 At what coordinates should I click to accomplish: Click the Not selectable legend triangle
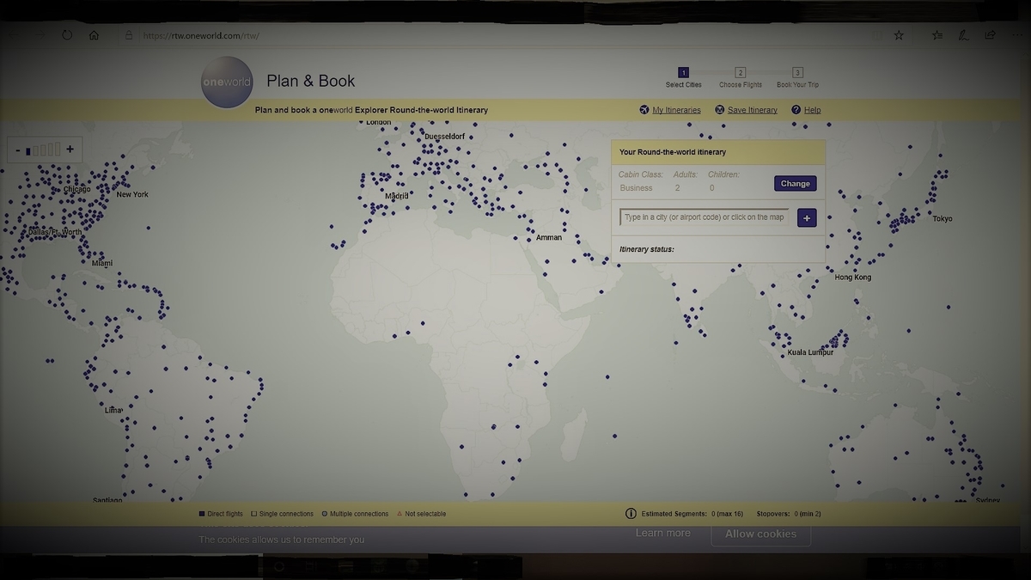tap(400, 514)
